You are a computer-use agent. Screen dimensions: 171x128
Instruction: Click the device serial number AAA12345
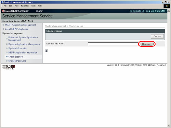point(27,21)
